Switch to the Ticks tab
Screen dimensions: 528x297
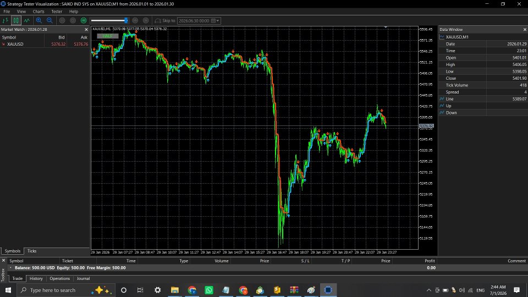32,251
